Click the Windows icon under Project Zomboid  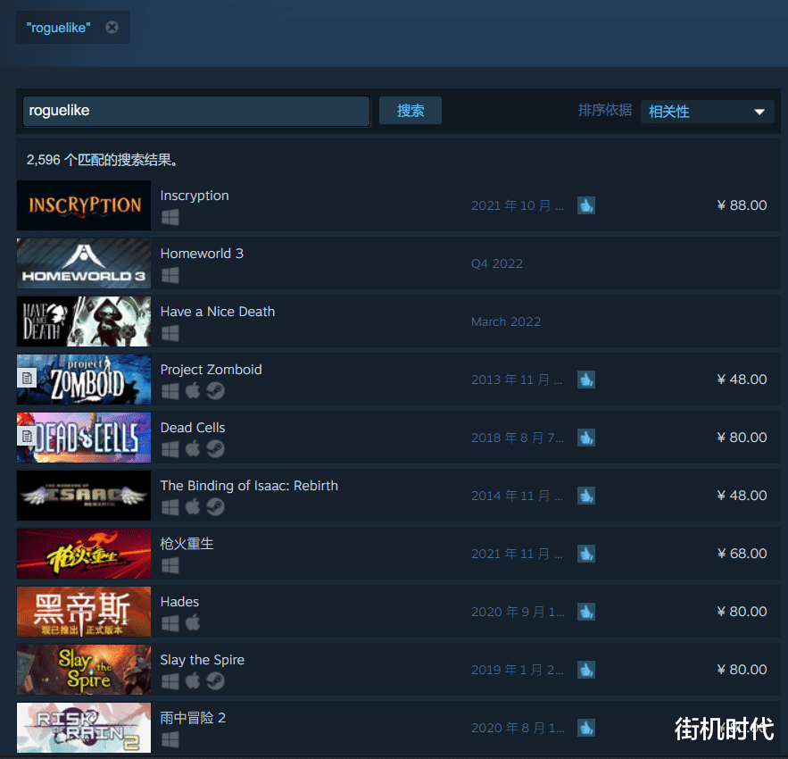[170, 391]
